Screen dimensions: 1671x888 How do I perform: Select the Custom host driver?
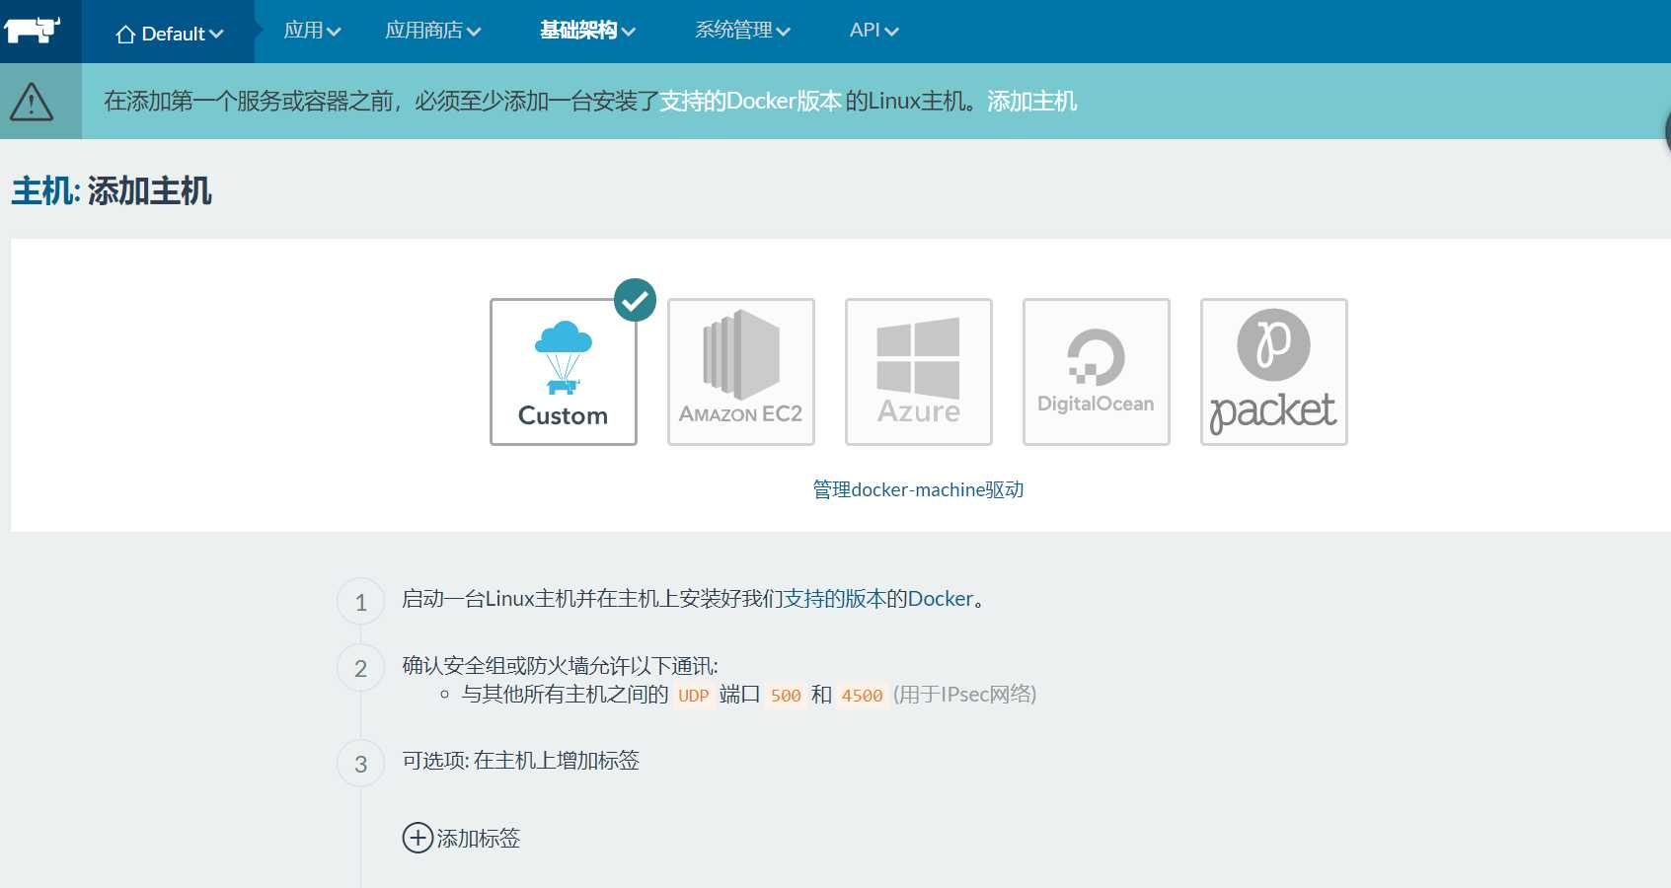(x=564, y=372)
